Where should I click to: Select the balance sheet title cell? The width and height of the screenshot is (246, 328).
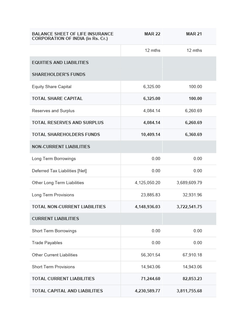73,36
